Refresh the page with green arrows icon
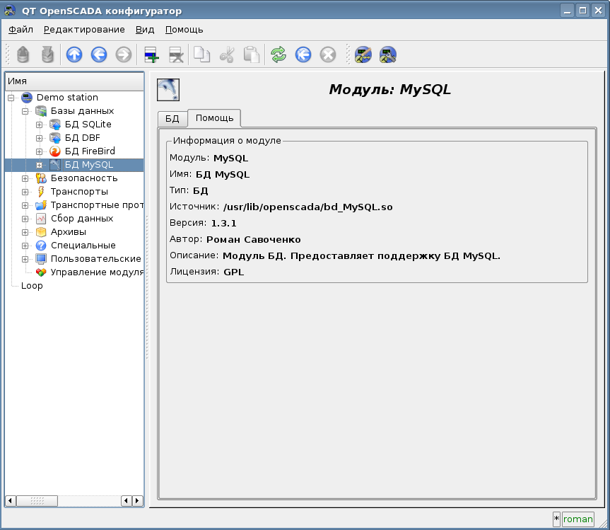 coord(278,54)
